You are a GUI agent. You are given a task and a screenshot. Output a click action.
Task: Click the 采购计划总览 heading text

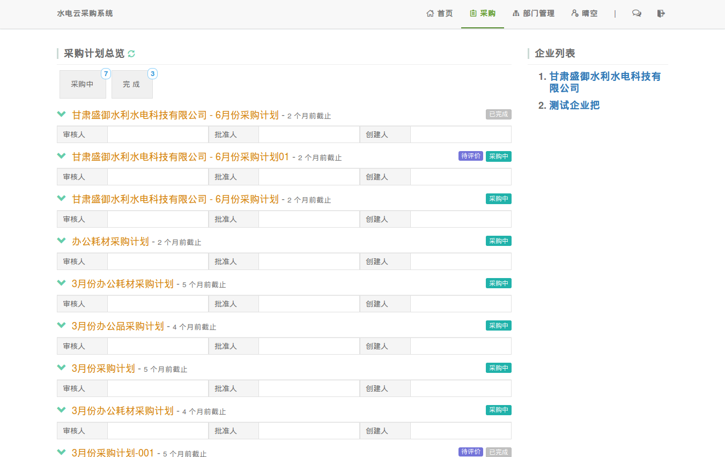[94, 54]
